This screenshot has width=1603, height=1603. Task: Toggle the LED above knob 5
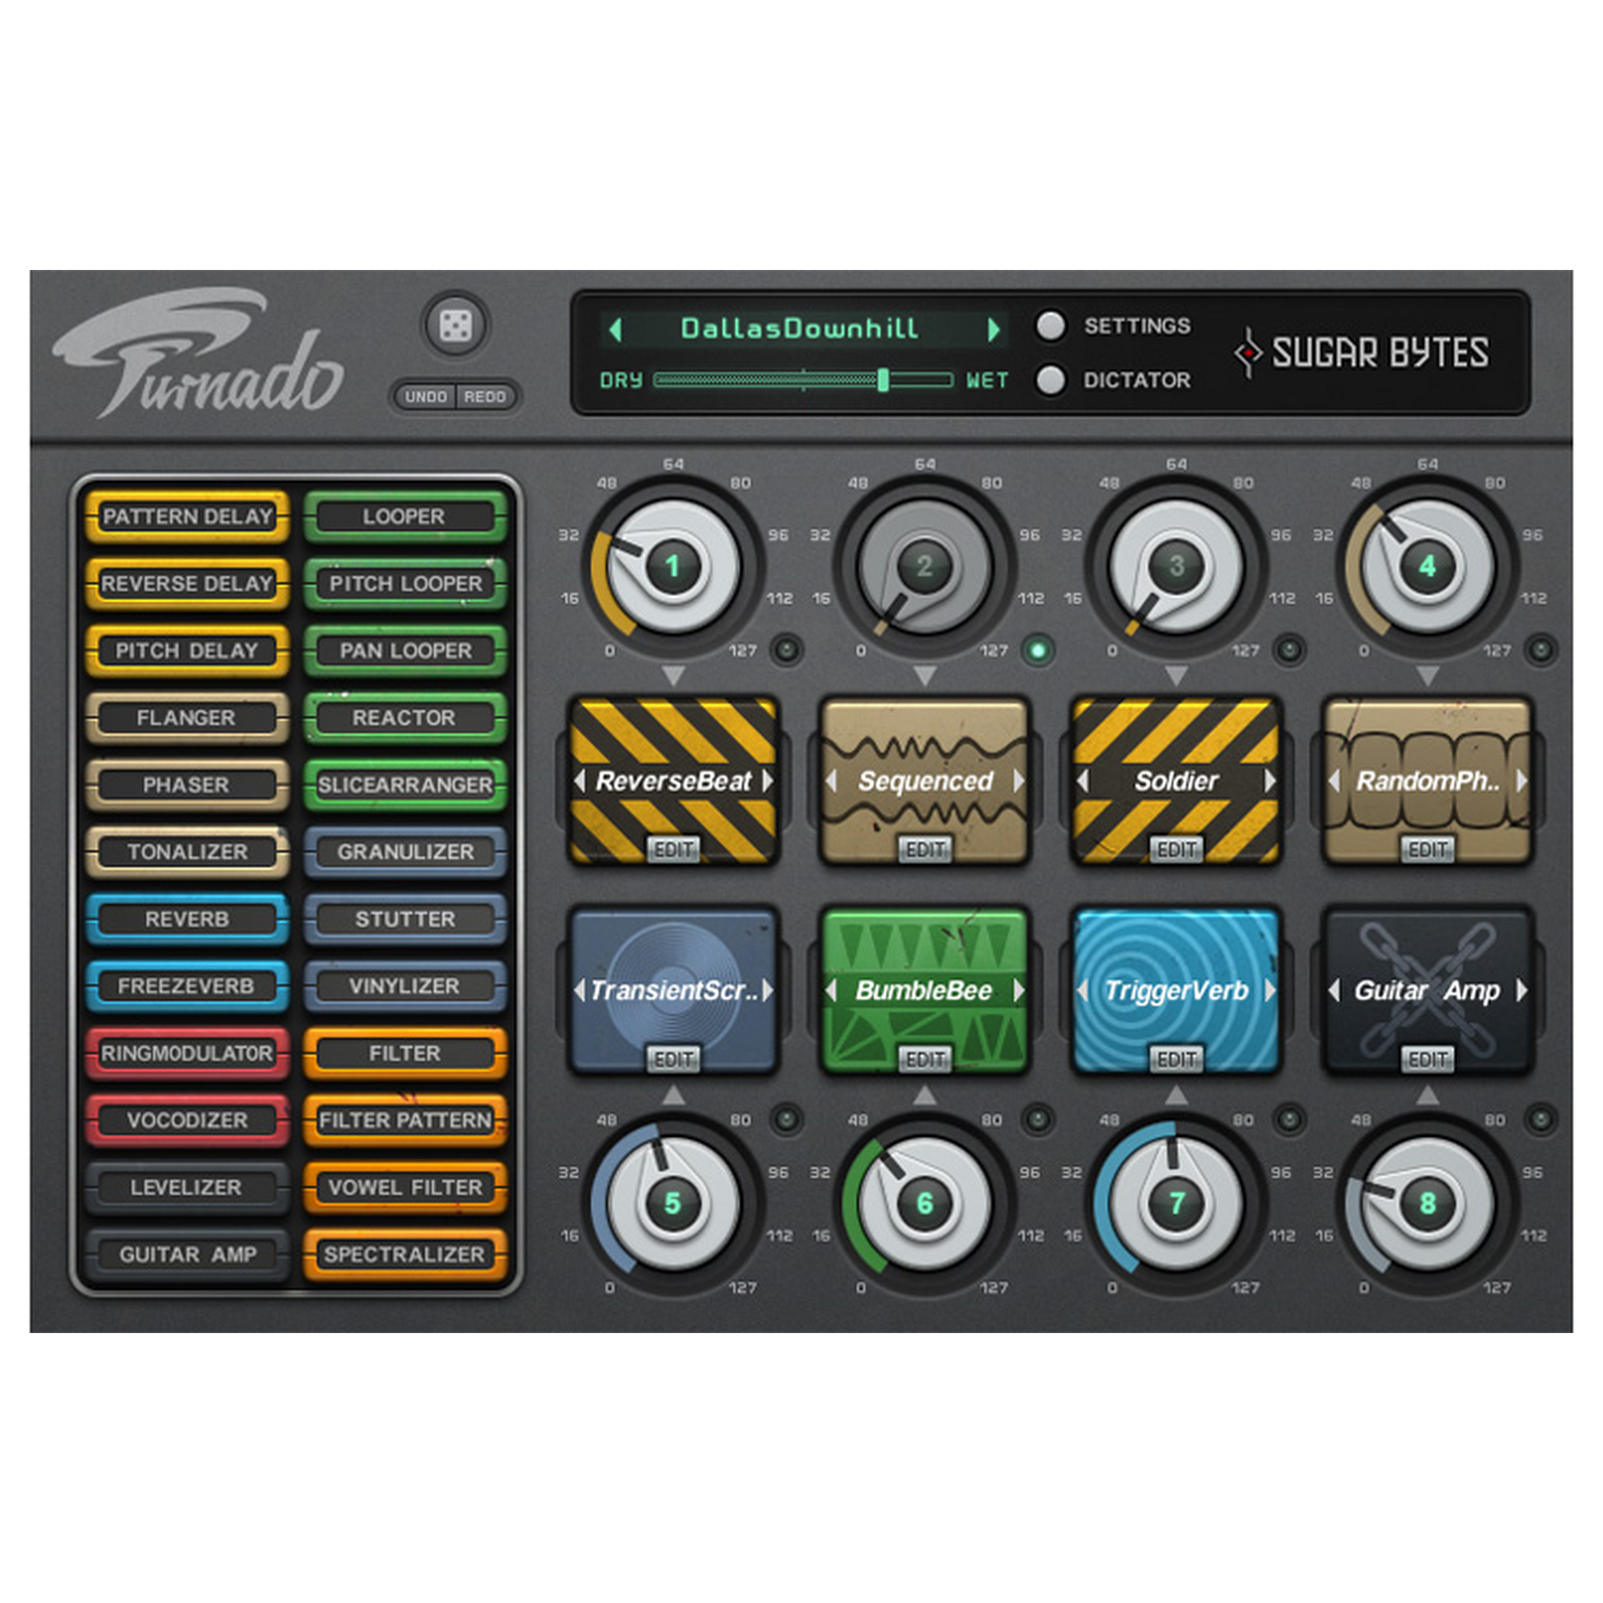[x=787, y=1120]
